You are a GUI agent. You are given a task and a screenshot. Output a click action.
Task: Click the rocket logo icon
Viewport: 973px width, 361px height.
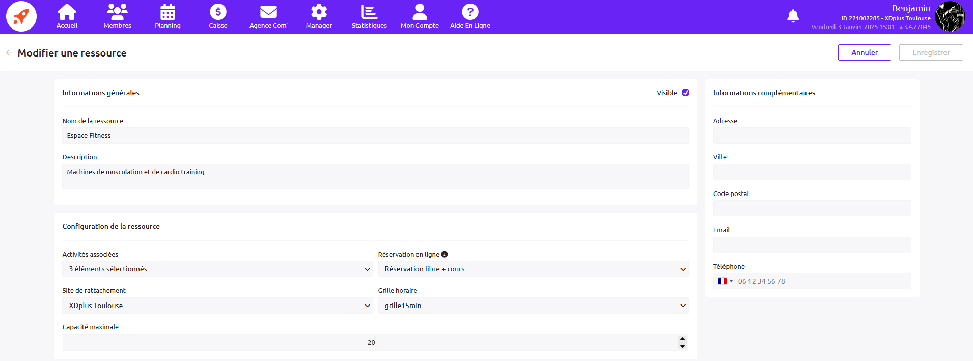pyautogui.click(x=21, y=16)
